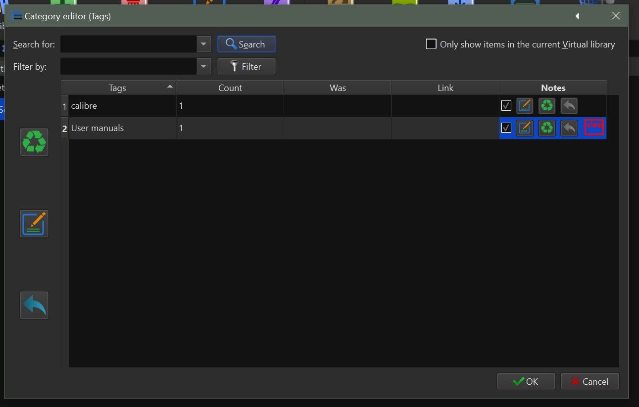Click the Count cell in the calibre row
The image size is (639, 407).
[x=230, y=106]
